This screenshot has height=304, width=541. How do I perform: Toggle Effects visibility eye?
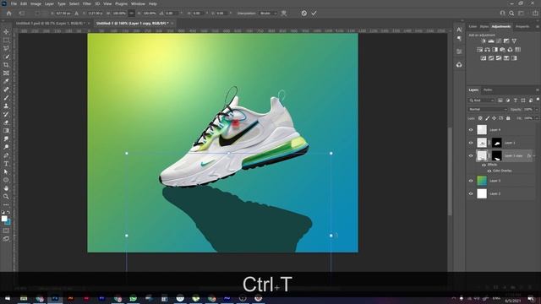(x=484, y=166)
